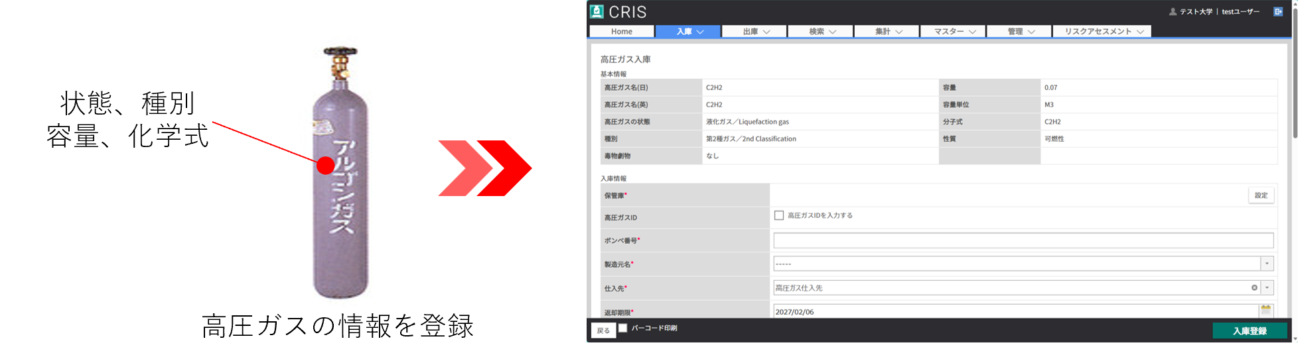The width and height of the screenshot is (1298, 361).
Task: Click the M3 unit value
Action: coord(1048,105)
